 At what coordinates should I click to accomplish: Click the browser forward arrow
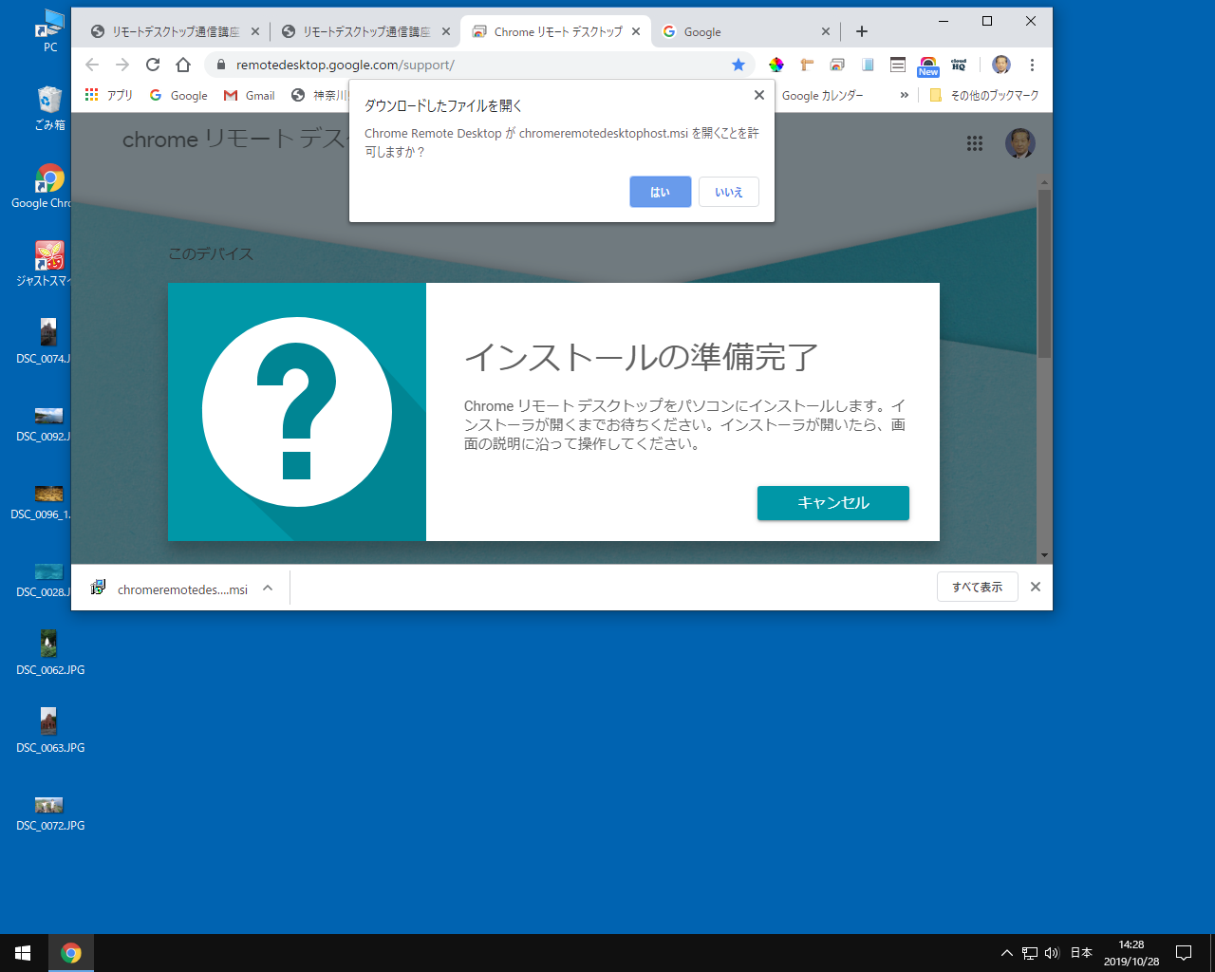(x=122, y=65)
